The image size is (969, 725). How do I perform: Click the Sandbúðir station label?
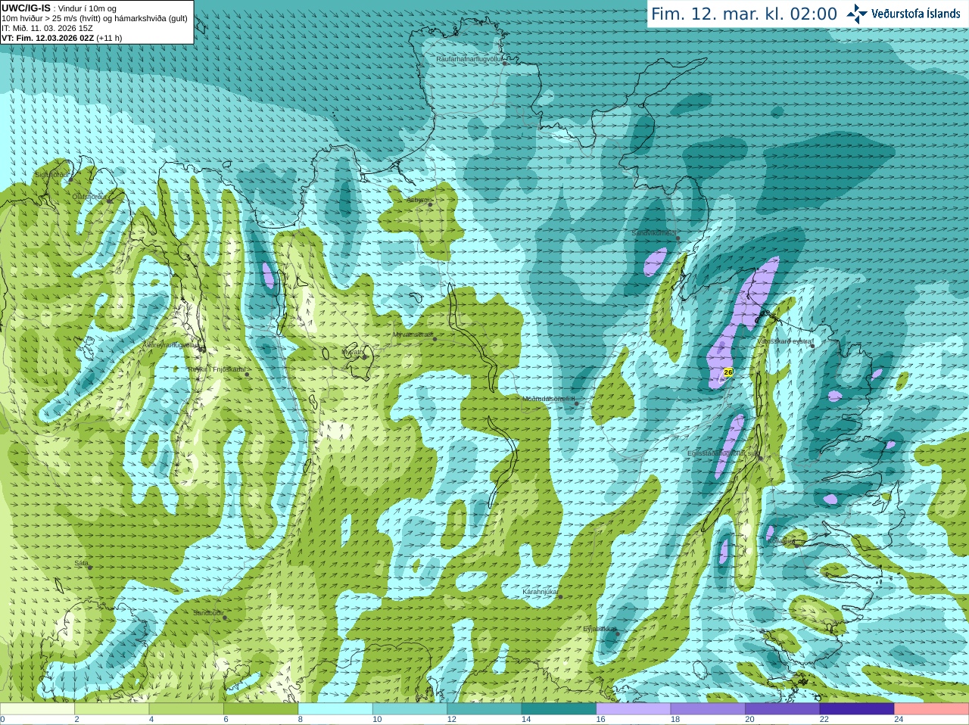208,613
